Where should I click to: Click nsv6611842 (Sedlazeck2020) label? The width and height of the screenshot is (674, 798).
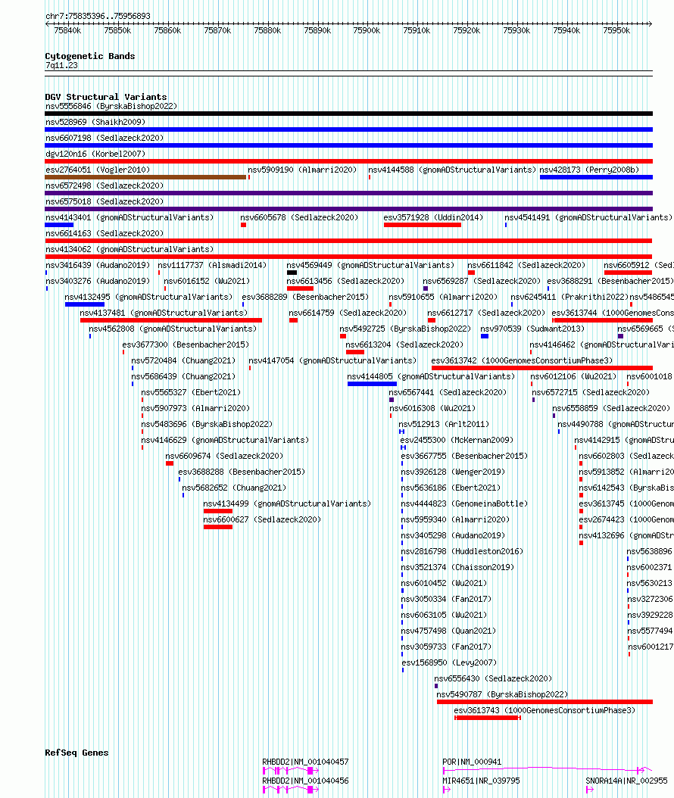pyautogui.click(x=526, y=265)
